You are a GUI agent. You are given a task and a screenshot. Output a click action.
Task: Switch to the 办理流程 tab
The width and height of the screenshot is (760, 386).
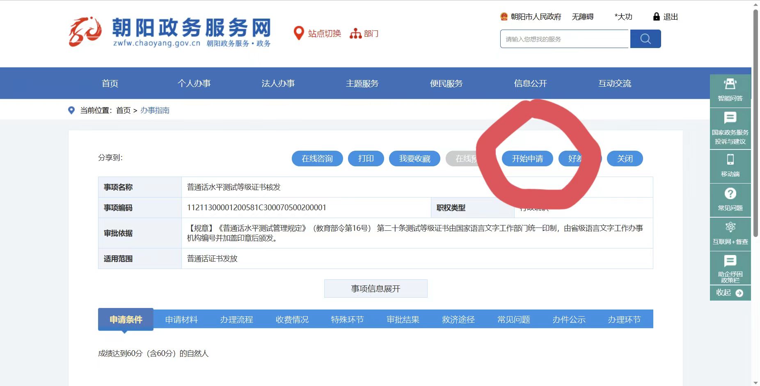236,319
